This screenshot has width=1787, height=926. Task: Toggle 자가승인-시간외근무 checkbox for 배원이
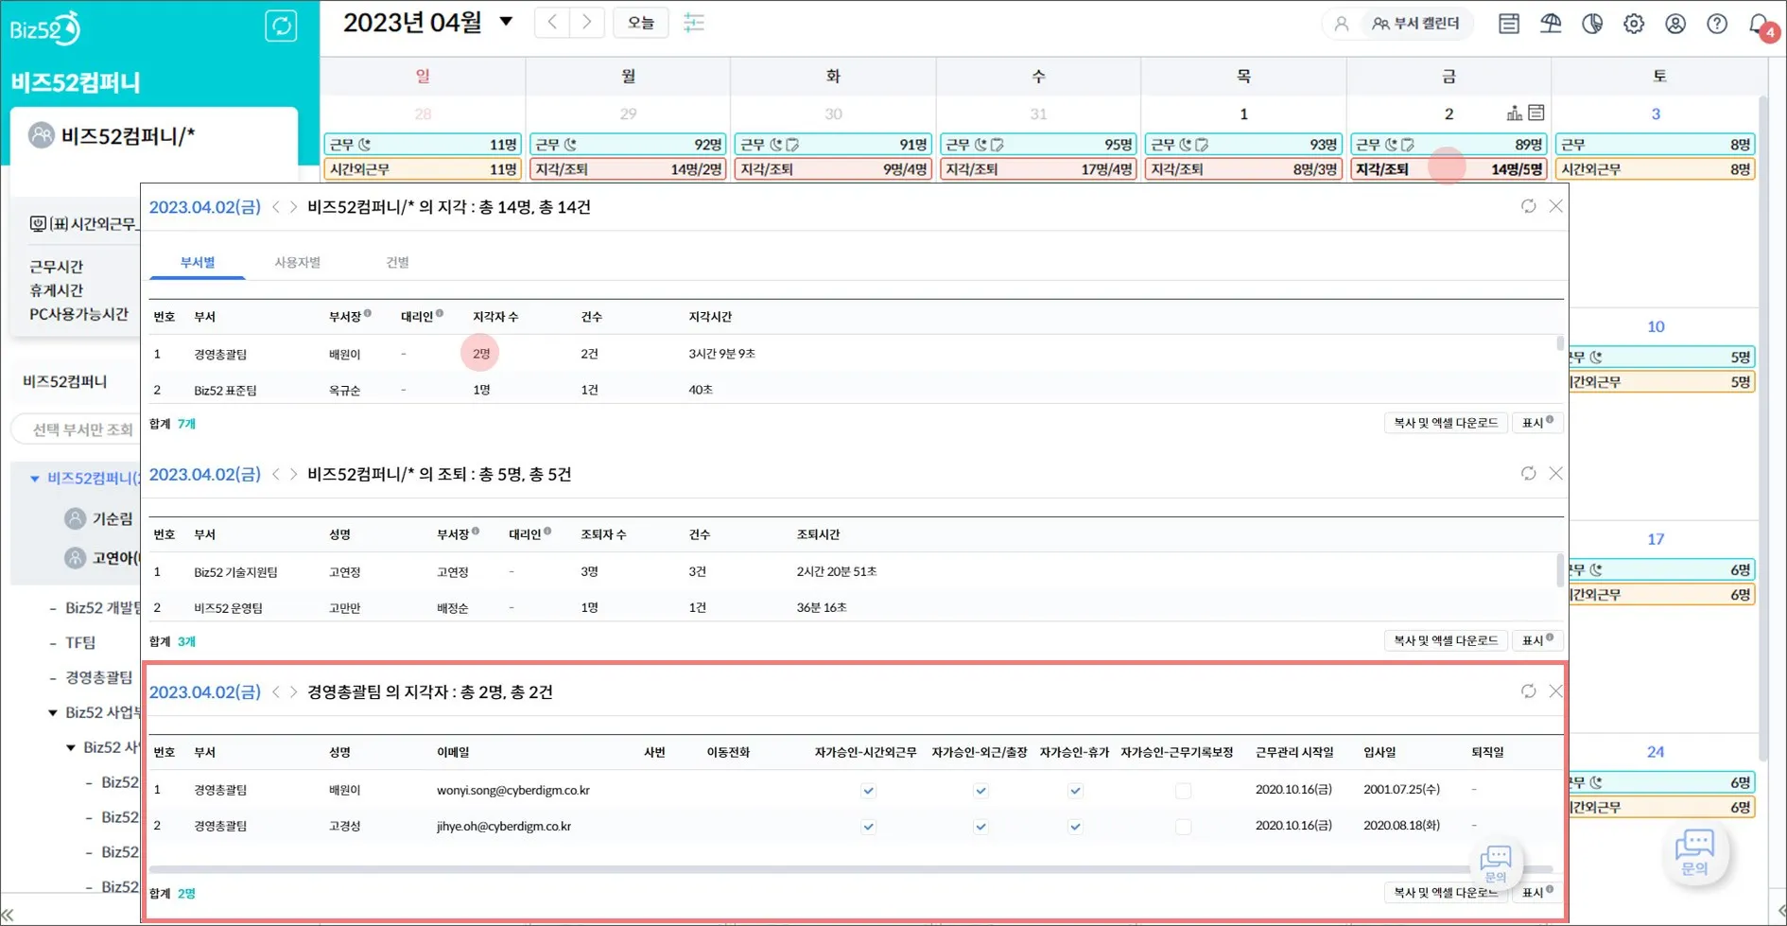pos(869,791)
